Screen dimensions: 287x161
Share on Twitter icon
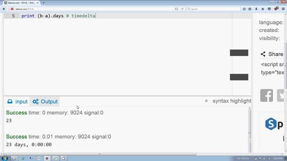pyautogui.click(x=281, y=95)
